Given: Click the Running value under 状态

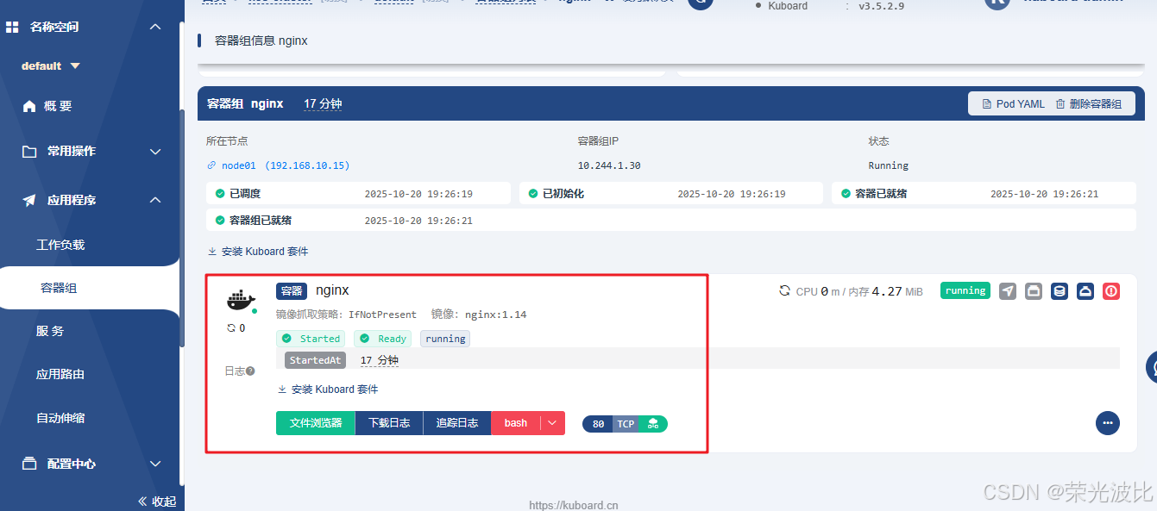Looking at the screenshot, I should point(888,165).
